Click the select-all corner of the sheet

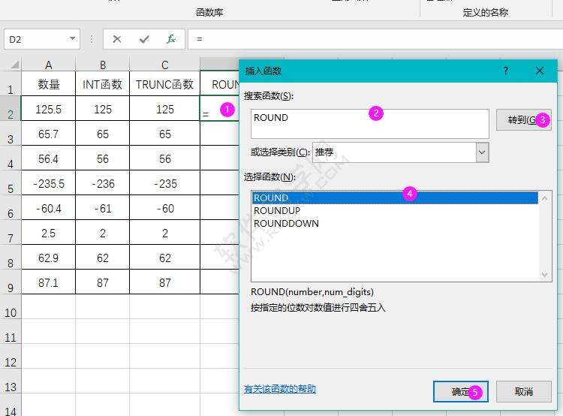(x=11, y=65)
